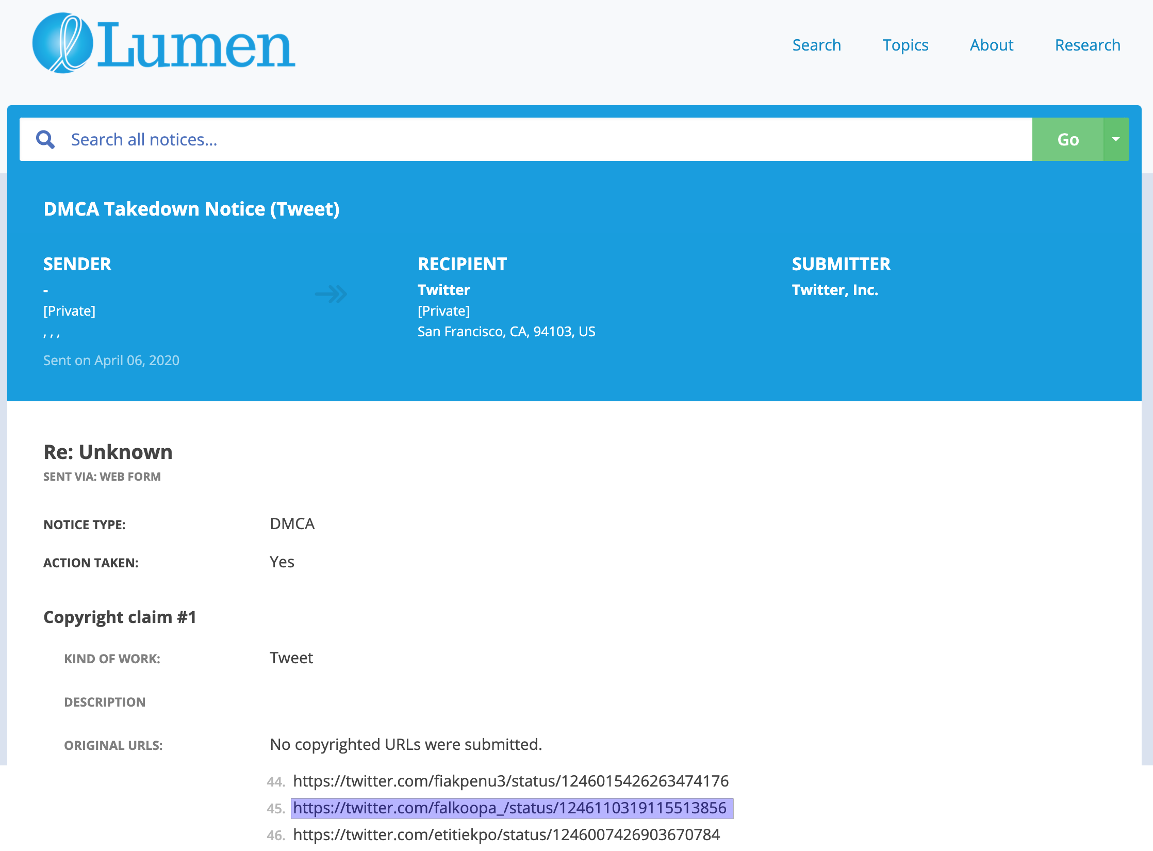Viewport: 1153px width, 851px height.
Task: Click the Twitter, Inc. submitter name
Action: click(835, 290)
